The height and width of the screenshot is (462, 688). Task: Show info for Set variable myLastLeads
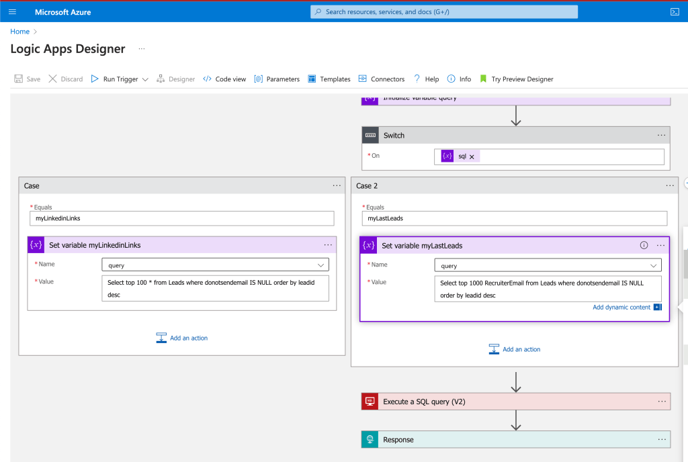[644, 246]
